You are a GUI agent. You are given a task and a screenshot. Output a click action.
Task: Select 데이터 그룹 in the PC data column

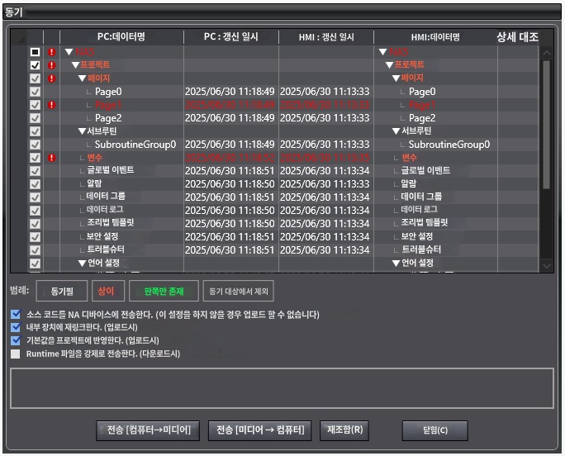pyautogui.click(x=106, y=197)
